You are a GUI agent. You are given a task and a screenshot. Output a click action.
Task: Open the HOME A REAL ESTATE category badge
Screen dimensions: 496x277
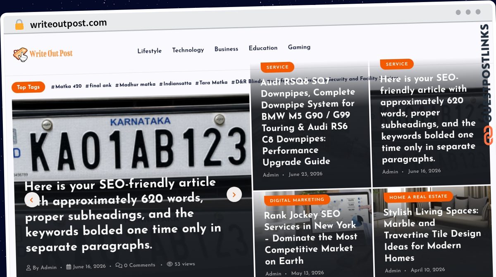pyautogui.click(x=418, y=197)
